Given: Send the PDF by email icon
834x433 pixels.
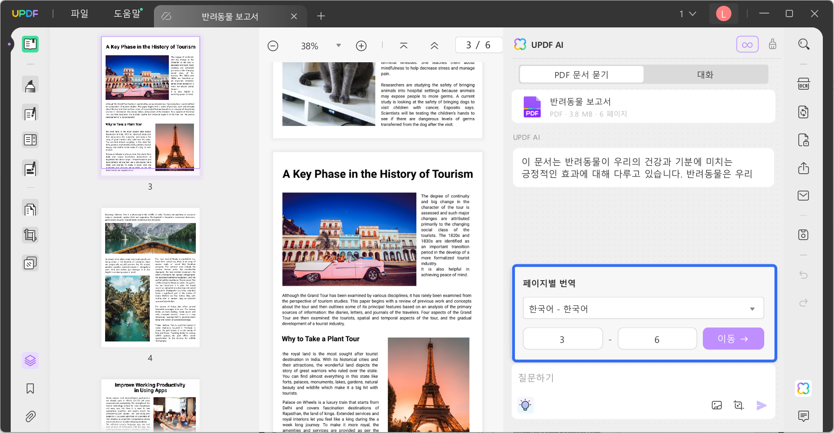Looking at the screenshot, I should [x=803, y=196].
